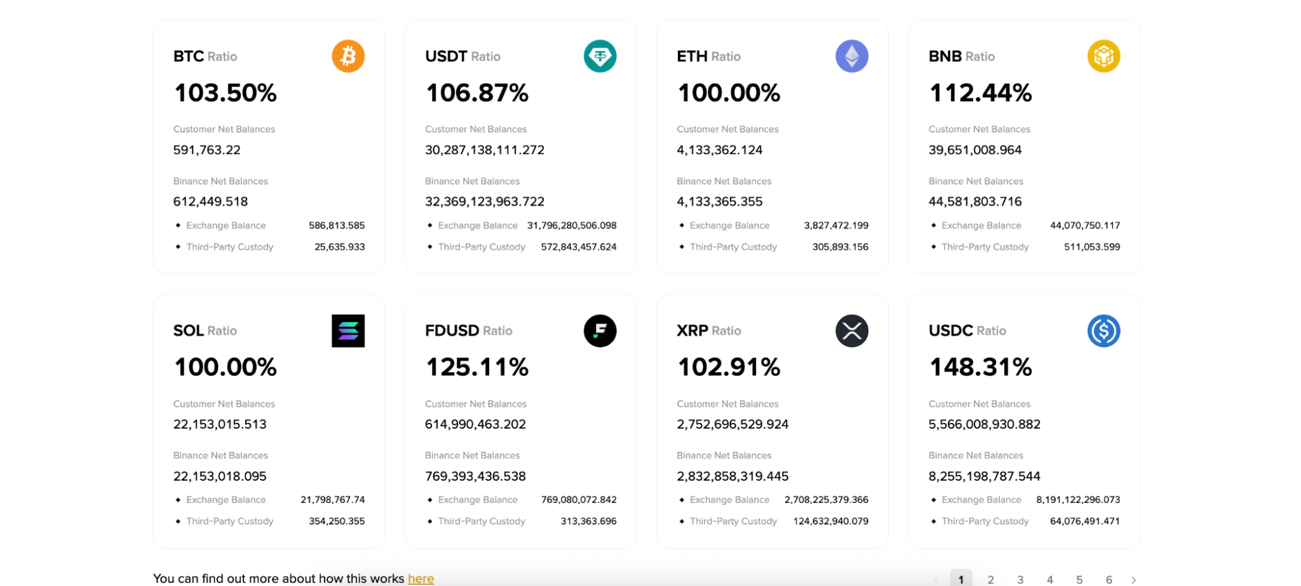Jump to page 6 of assets
Image resolution: width=1301 pixels, height=586 pixels.
[x=1109, y=579]
